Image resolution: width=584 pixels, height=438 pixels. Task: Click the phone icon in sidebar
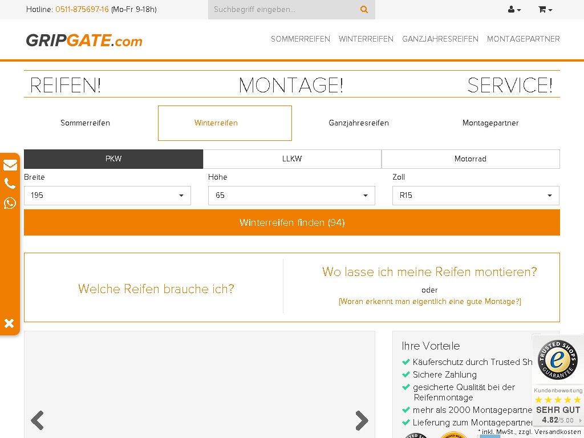coord(10,184)
